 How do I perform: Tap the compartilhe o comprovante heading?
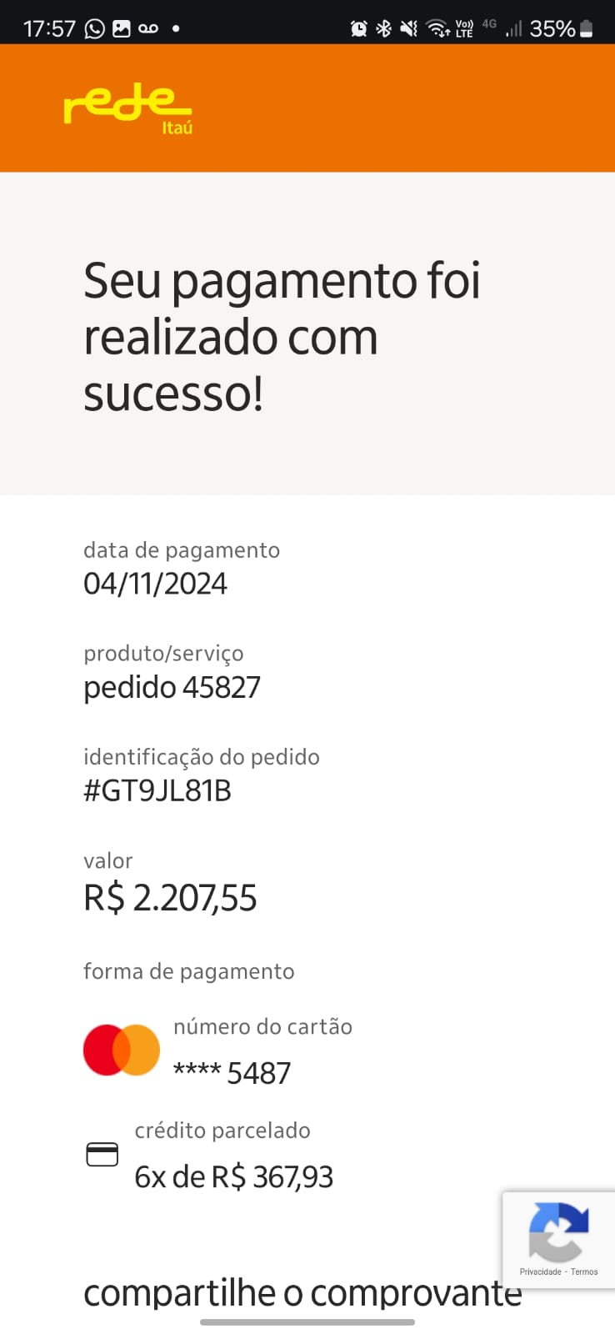point(302,1293)
